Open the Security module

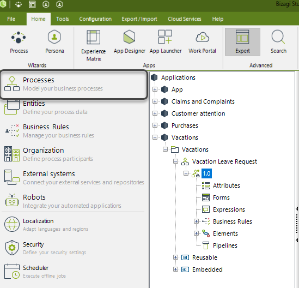click(74, 248)
